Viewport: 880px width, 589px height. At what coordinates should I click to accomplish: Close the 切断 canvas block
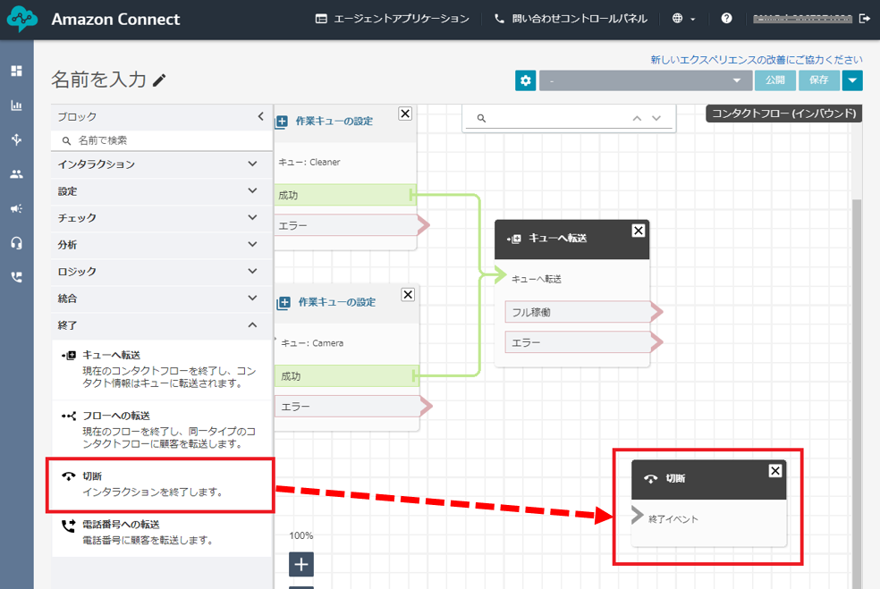click(775, 471)
